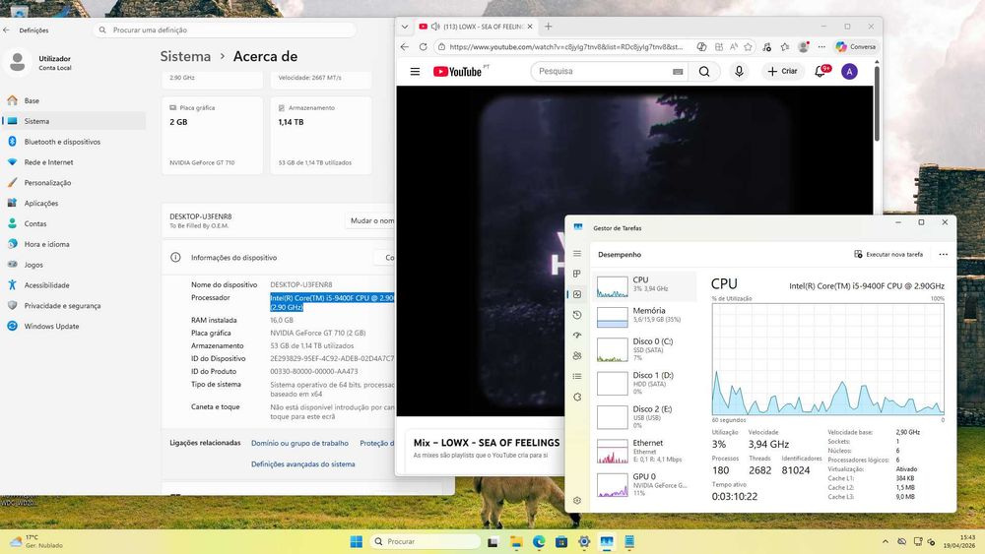Toggle Task Manager navigation hamburger

coord(577,254)
